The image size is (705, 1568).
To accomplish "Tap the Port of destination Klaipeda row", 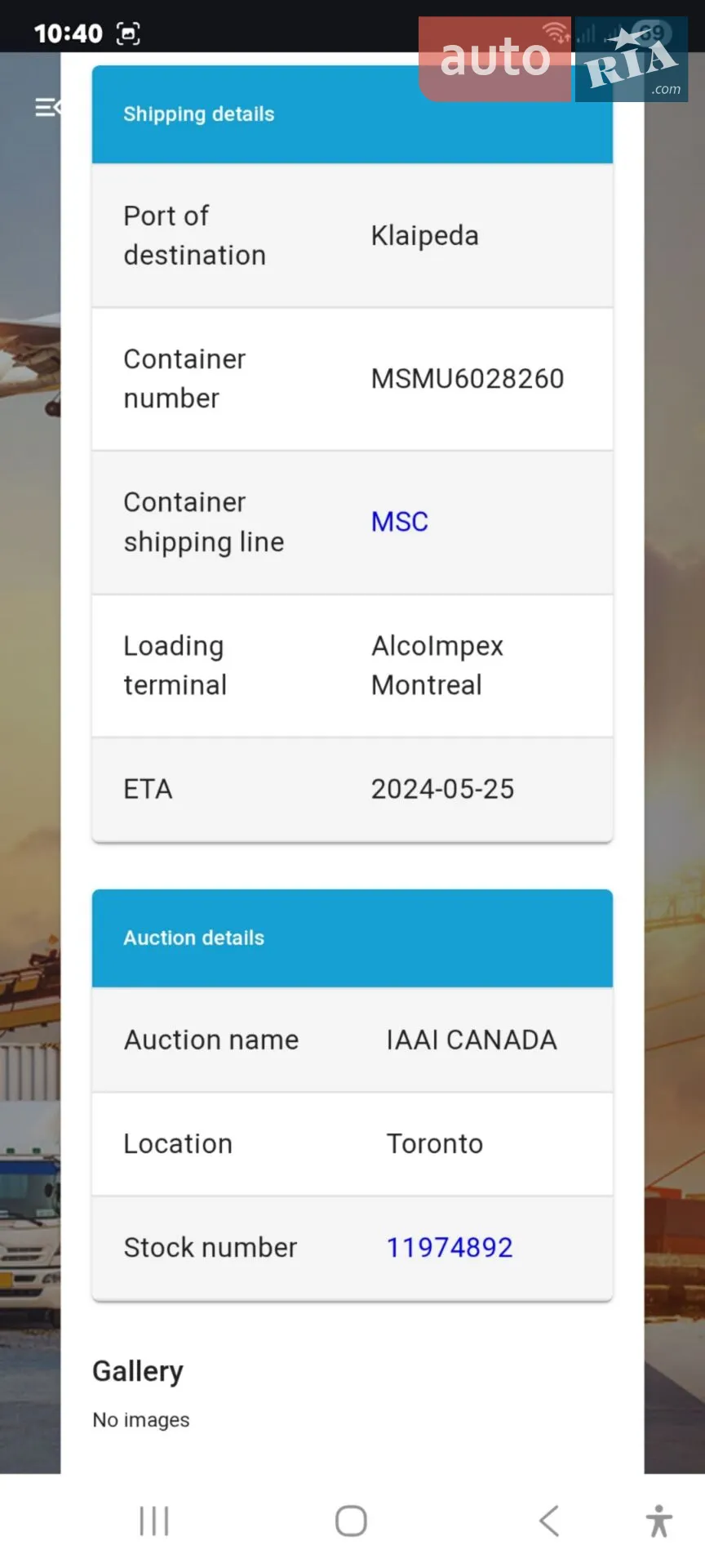I will (352, 235).
